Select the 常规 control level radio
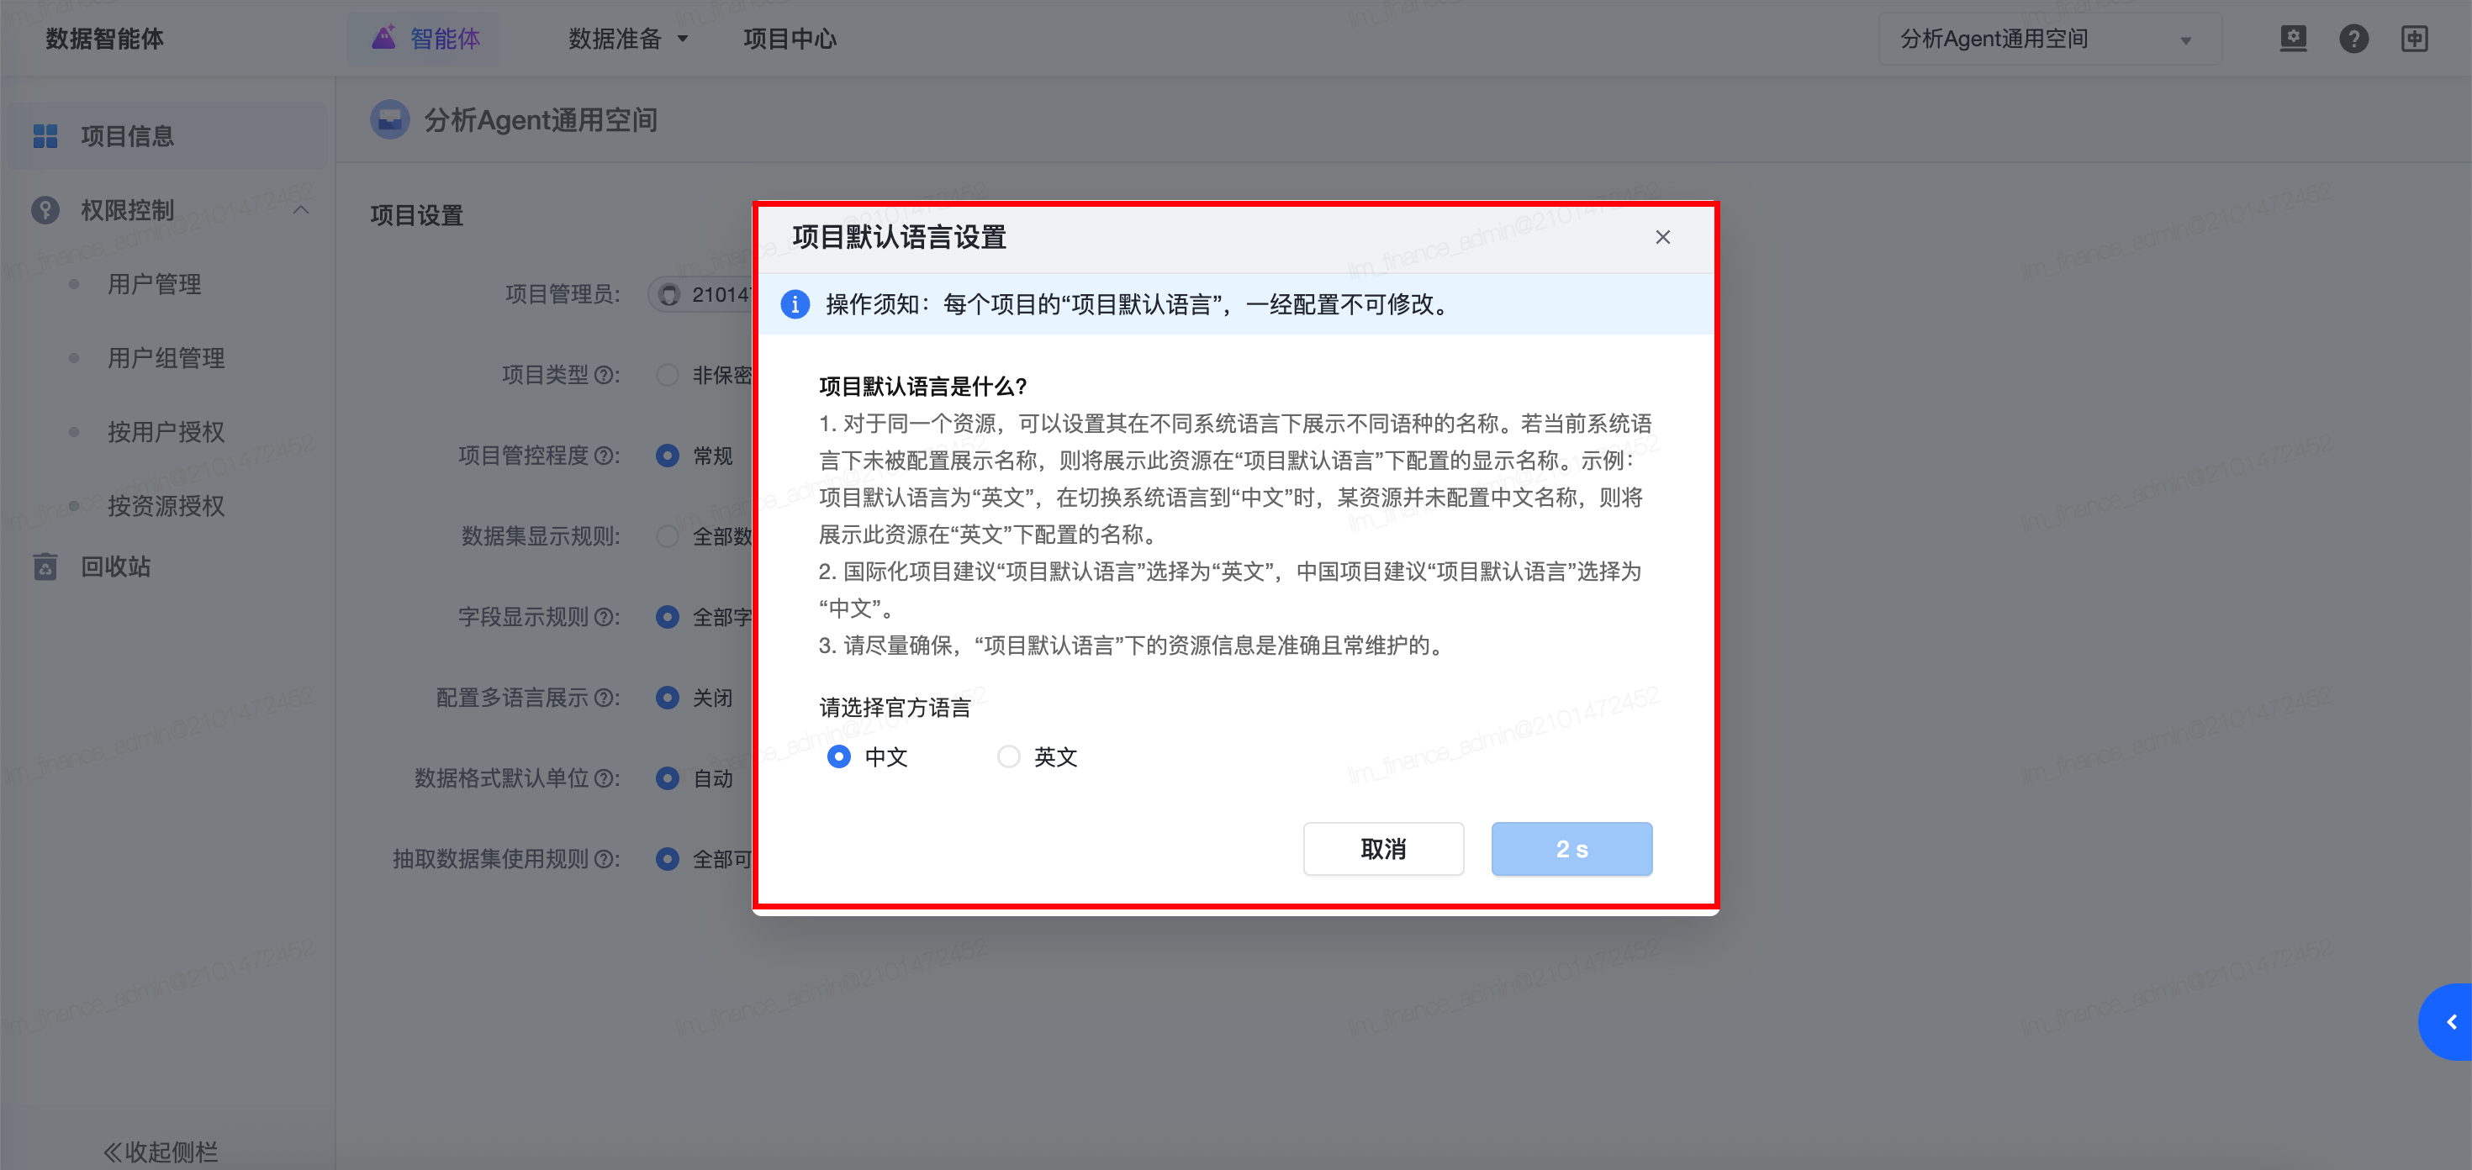 pyautogui.click(x=667, y=455)
